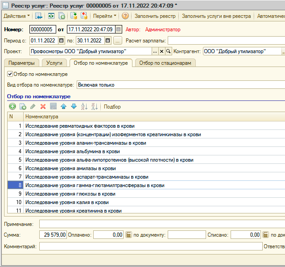Open the Действия dropdown menu

(17, 16)
